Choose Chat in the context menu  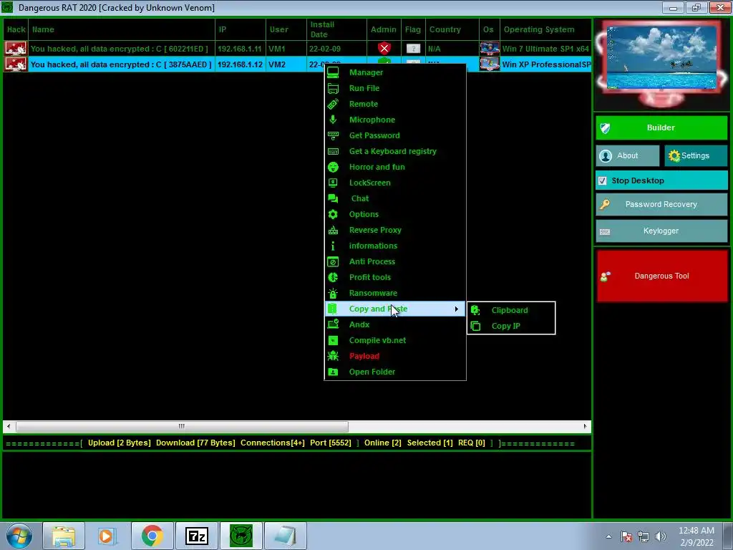coord(360,199)
